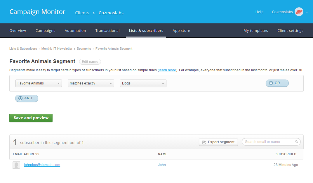This screenshot has height=183, width=313.
Task: Open account menu arrow beside avatar
Action: pyautogui.click(x=307, y=12)
